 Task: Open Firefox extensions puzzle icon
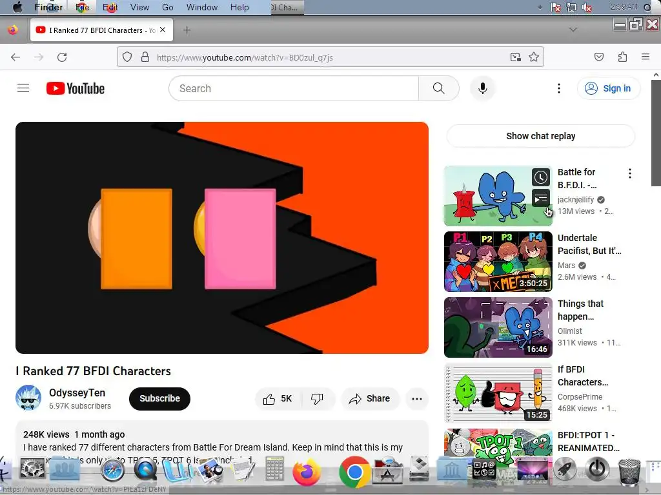click(x=623, y=57)
